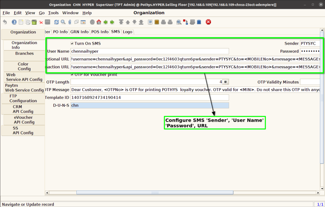Refresh the record with the Requery icon
The width and height of the screenshot is (325, 207).
tap(56, 22)
